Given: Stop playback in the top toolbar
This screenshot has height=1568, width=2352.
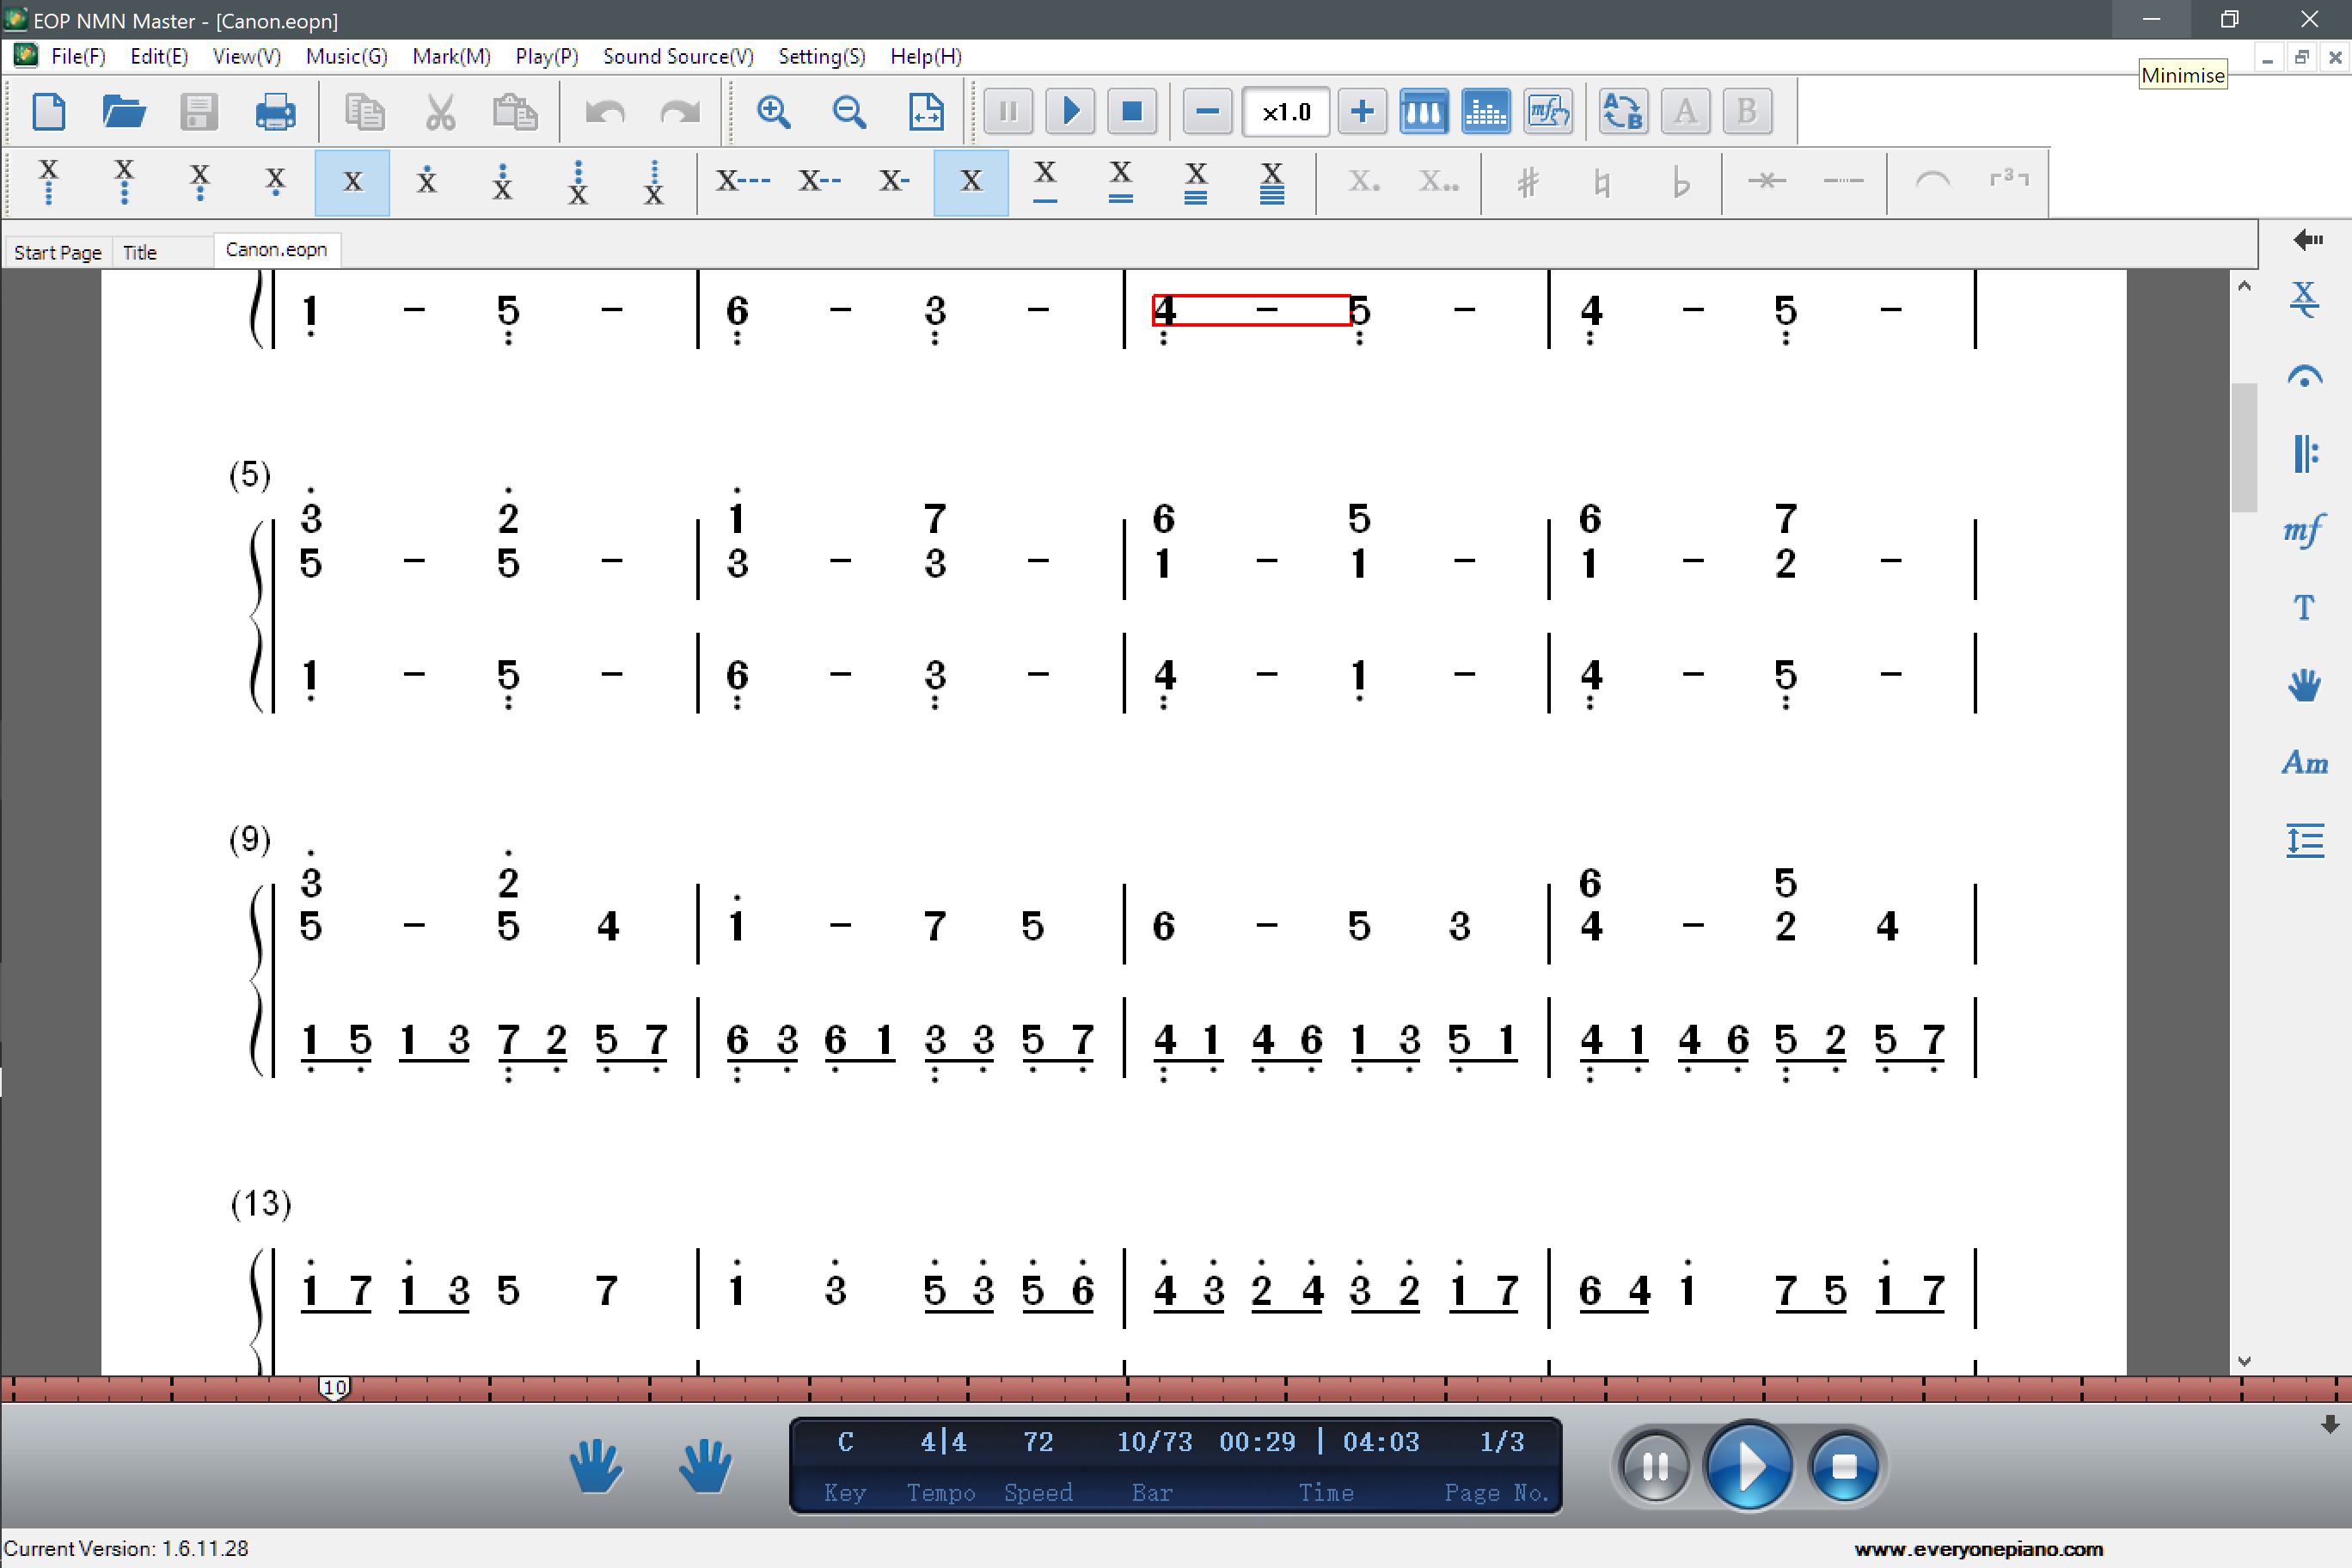Looking at the screenshot, I should click(1132, 111).
